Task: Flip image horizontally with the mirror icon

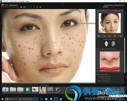Action: point(115,36)
